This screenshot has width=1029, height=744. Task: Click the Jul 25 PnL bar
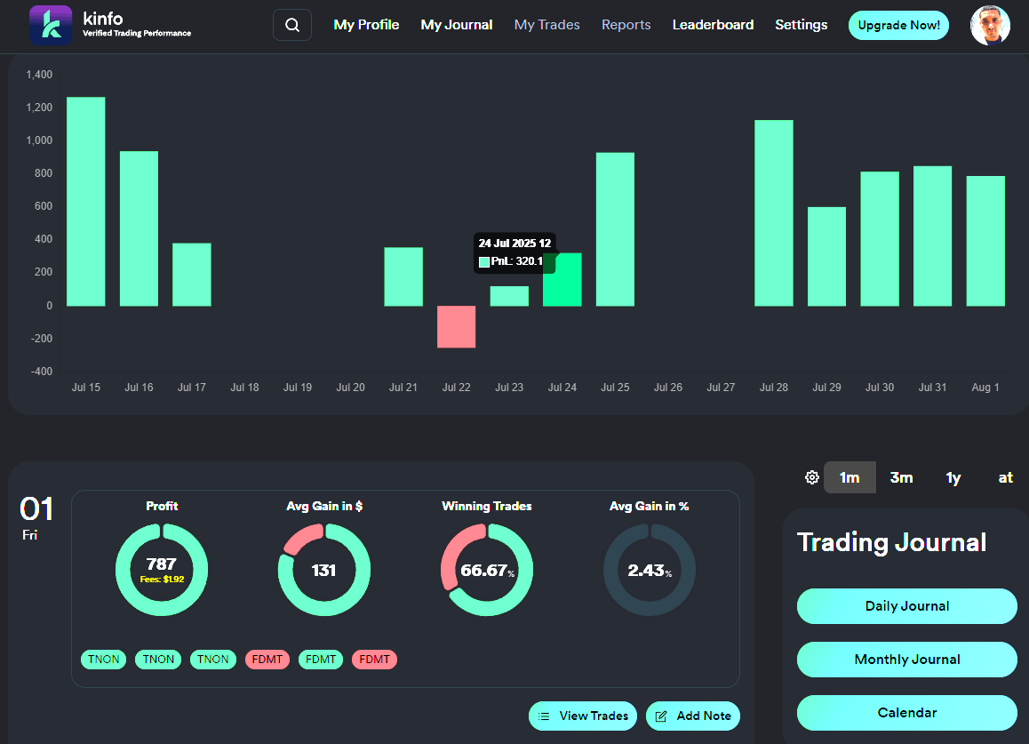(615, 229)
